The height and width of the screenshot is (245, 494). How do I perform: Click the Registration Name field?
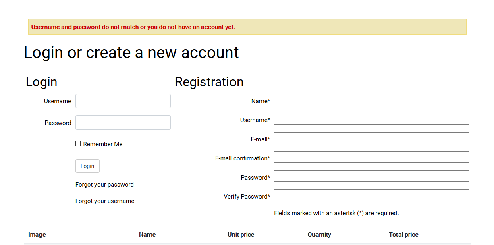(x=371, y=100)
